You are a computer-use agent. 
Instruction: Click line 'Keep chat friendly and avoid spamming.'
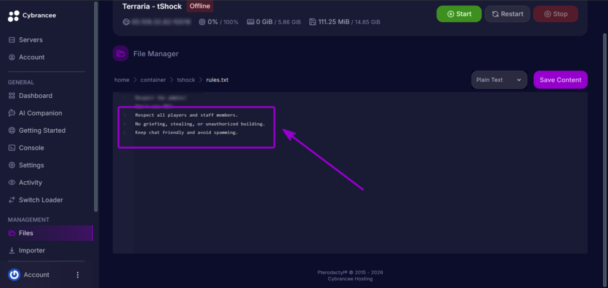point(186,132)
